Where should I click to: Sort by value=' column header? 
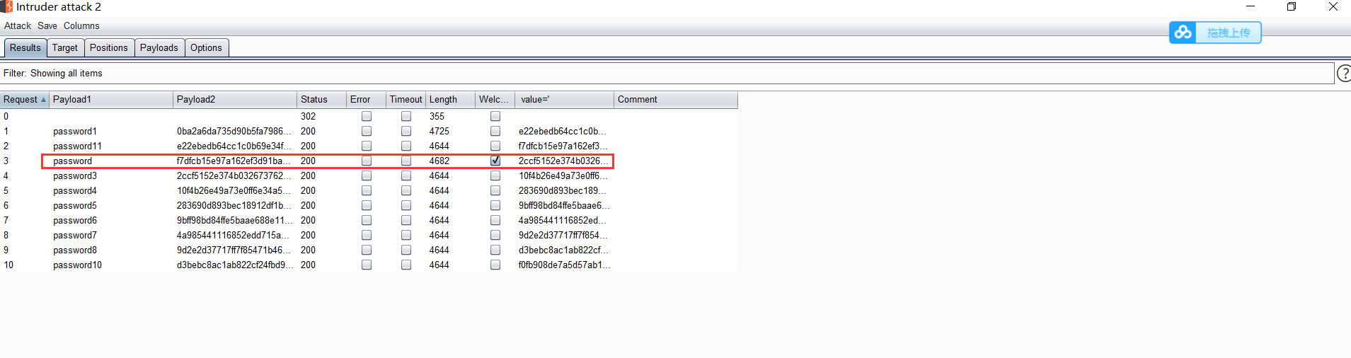coord(565,100)
